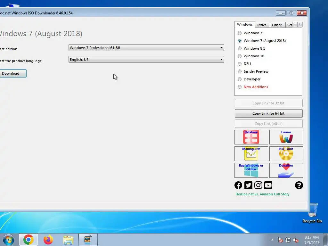The image size is (328, 246).
Task: Click the muted volume tray icon
Action: [x=296, y=240]
